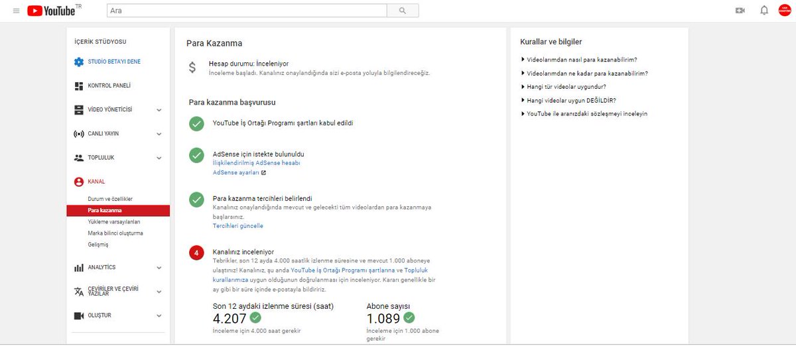
Task: Open the Kontrol Paneli menu item
Action: click(x=109, y=86)
